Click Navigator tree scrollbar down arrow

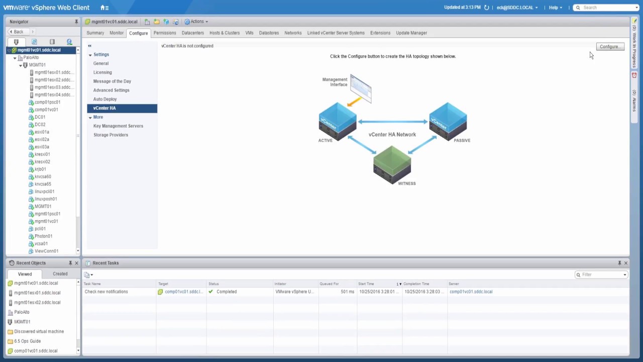coord(78,251)
